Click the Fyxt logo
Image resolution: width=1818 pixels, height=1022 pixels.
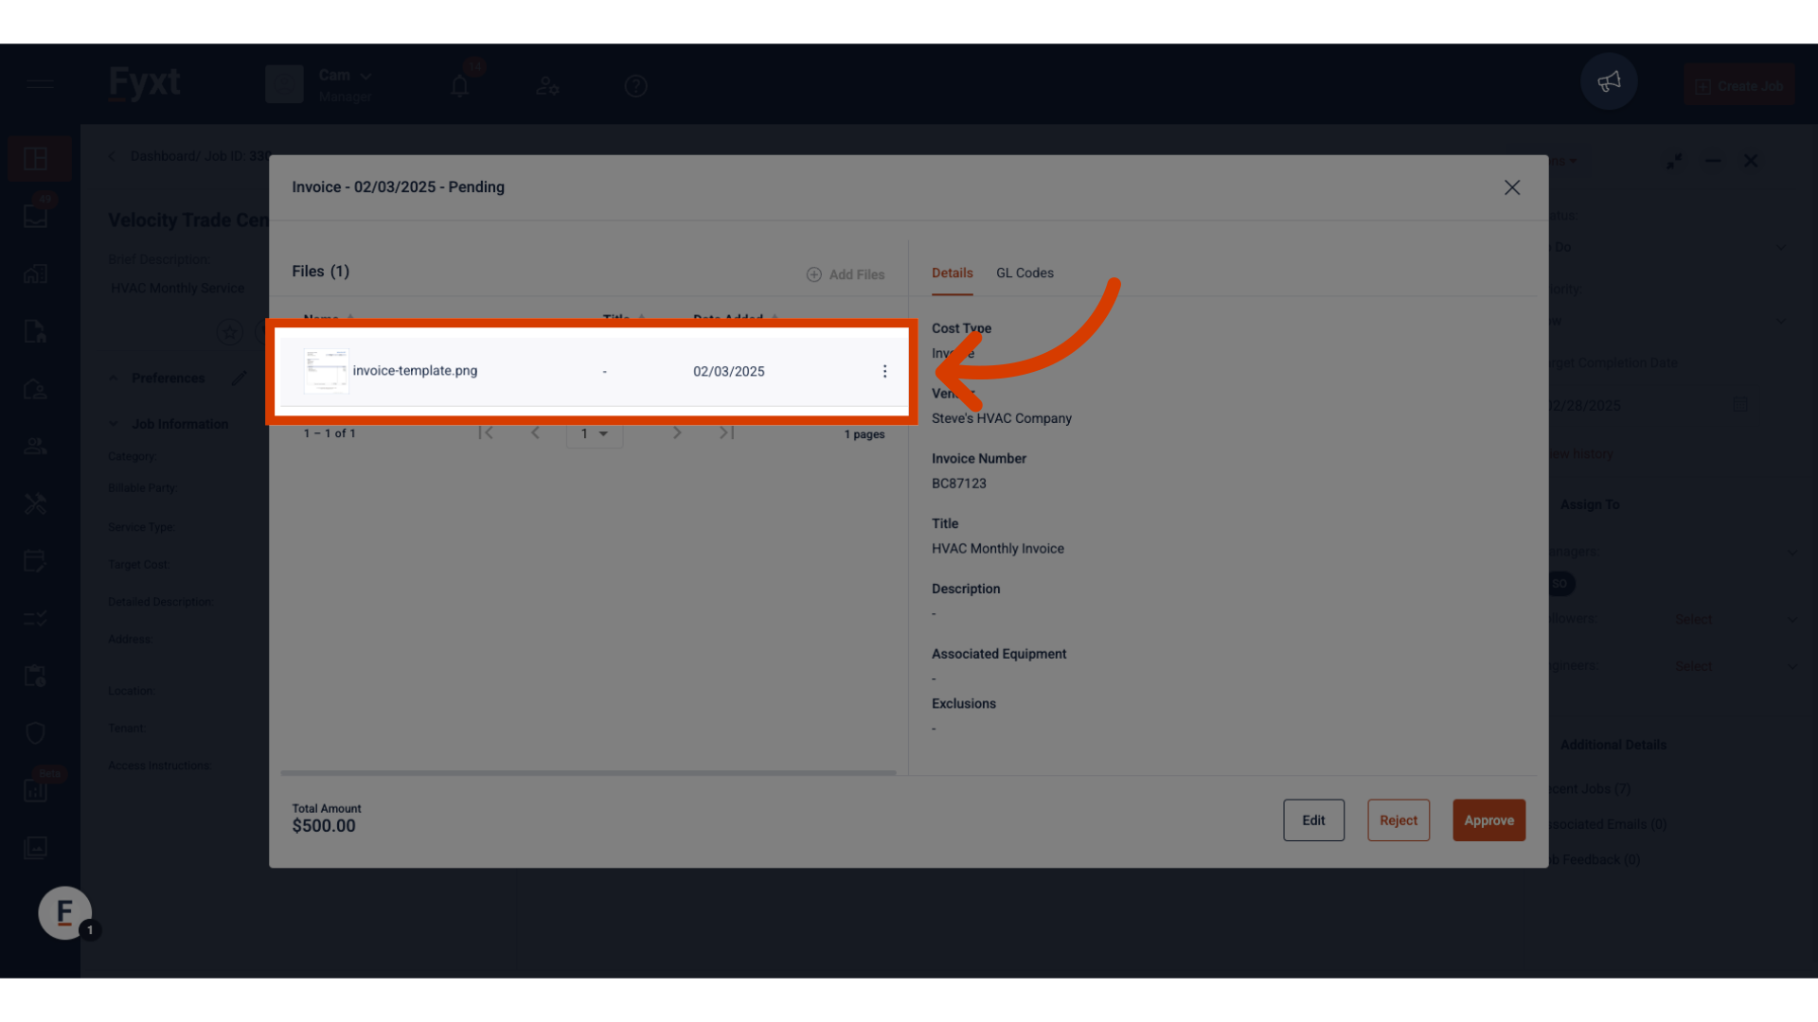click(144, 83)
